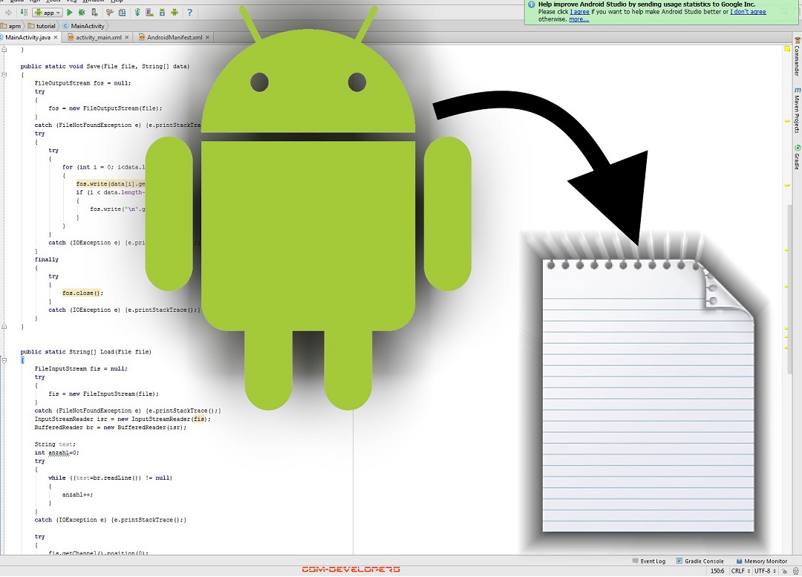Open the Android Device Monitor icon
The width and height of the screenshot is (802, 577).
175,13
